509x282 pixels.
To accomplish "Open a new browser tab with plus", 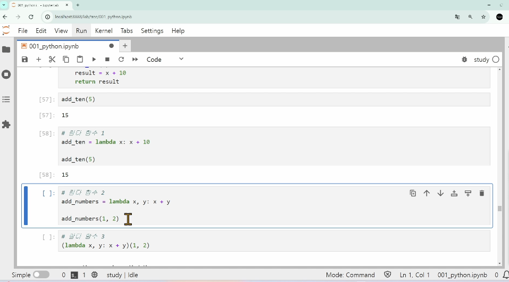I will tap(78, 5).
